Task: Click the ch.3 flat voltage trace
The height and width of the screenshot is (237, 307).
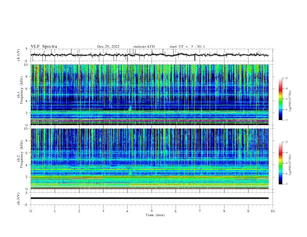Action: (149, 198)
